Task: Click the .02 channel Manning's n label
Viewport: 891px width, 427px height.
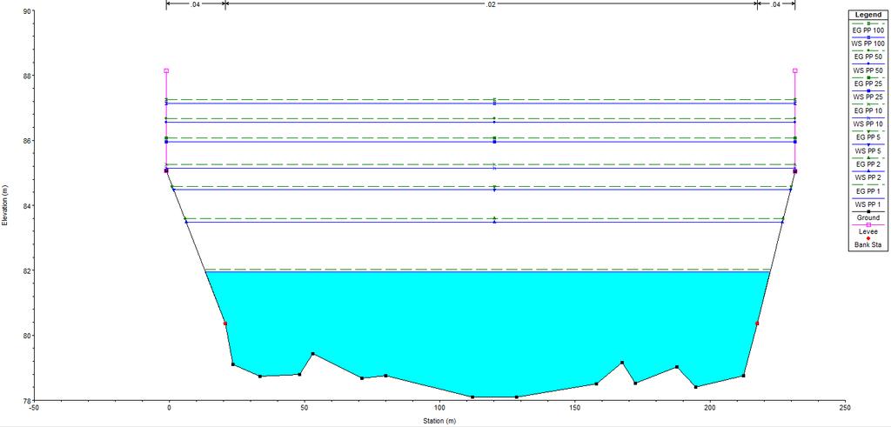Action: (x=491, y=4)
